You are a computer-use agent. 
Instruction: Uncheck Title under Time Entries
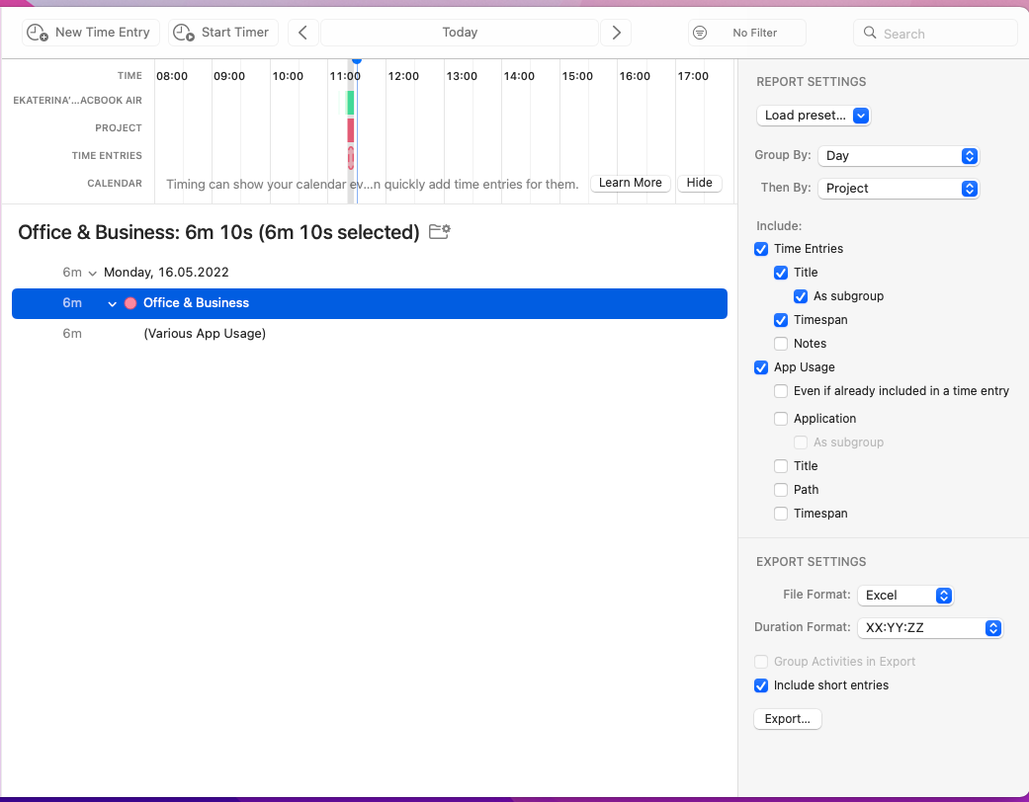[781, 273]
